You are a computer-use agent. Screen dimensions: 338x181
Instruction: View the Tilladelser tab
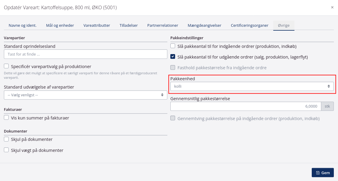pyautogui.click(x=128, y=25)
